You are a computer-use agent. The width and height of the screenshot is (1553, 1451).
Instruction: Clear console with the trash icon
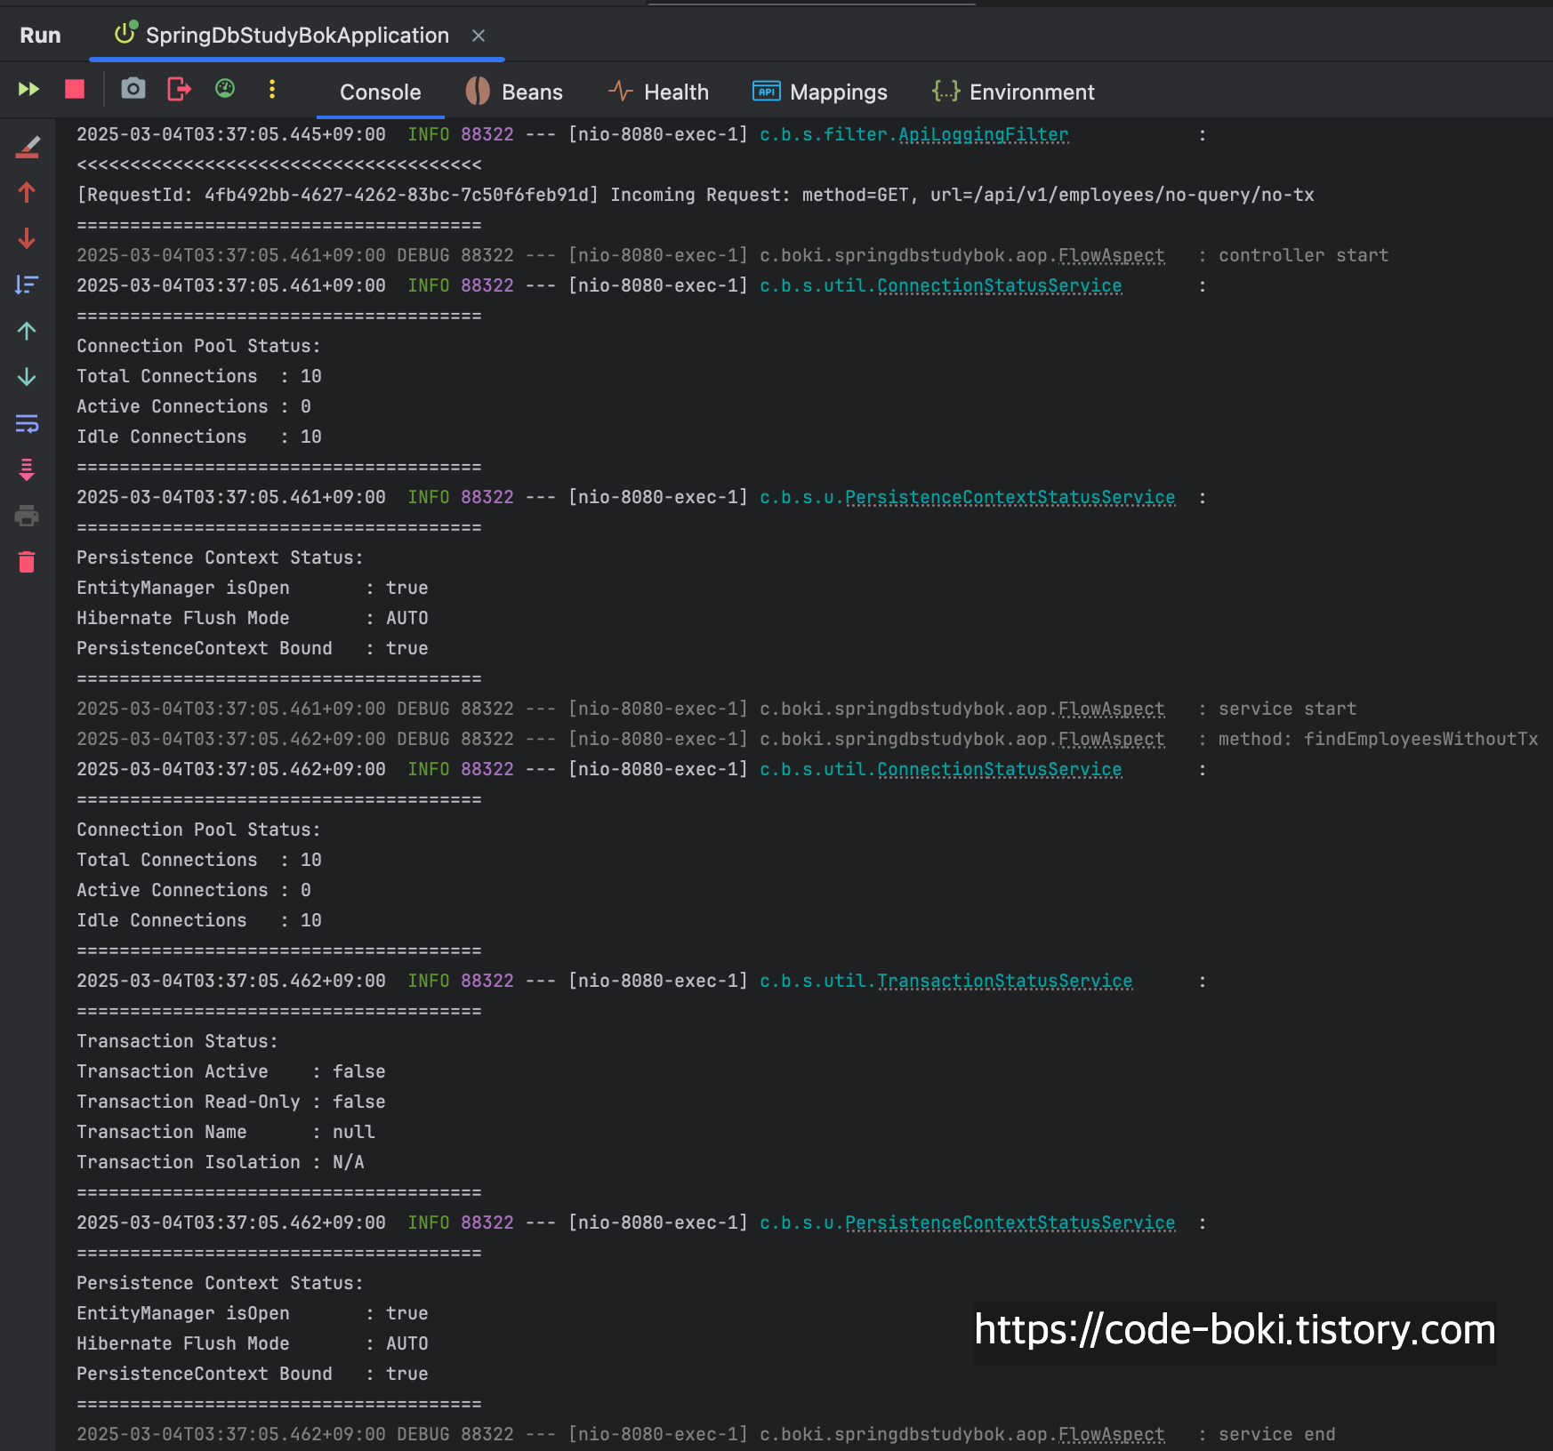(27, 562)
